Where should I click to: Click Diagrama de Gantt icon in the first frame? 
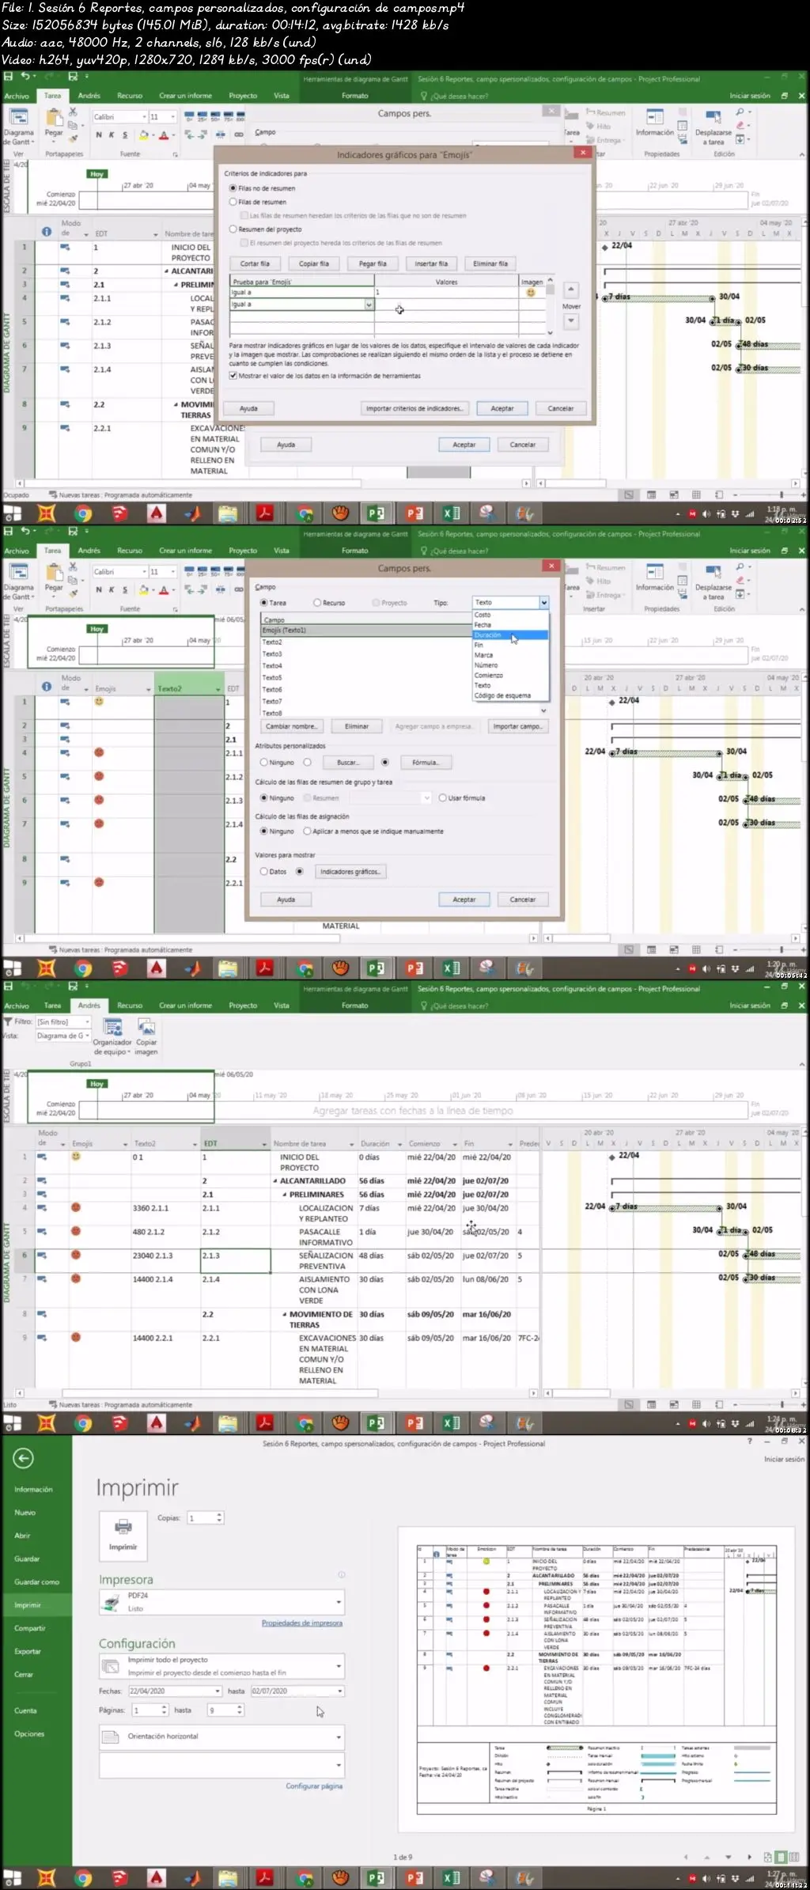pos(18,117)
